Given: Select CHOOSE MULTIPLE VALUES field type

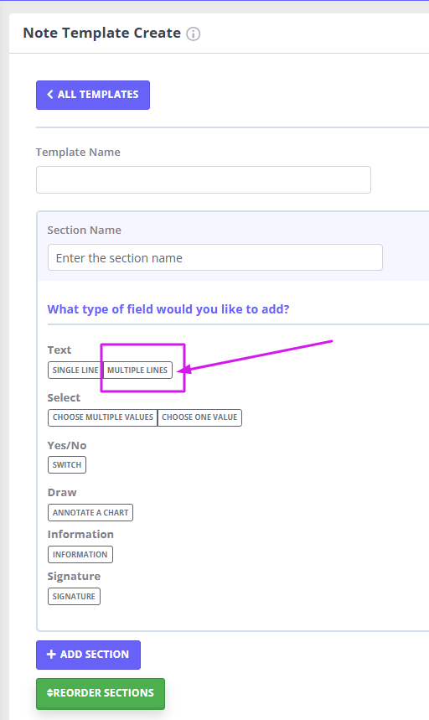Looking at the screenshot, I should (x=103, y=417).
